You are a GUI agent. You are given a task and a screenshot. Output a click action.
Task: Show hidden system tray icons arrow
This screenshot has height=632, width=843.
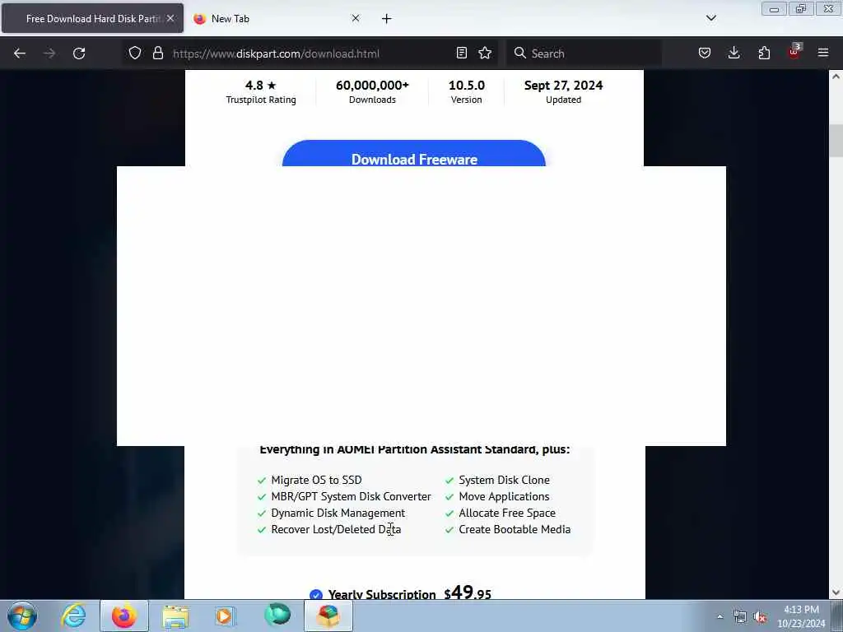(720, 616)
